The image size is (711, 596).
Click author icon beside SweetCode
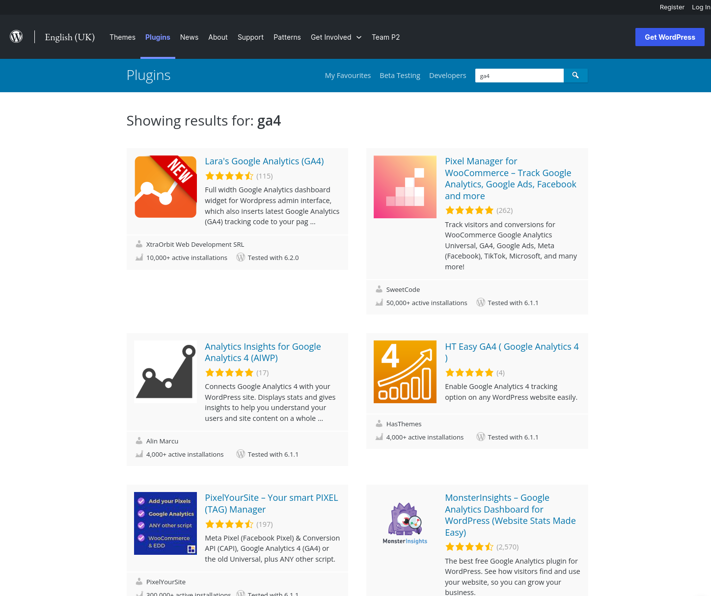[379, 289]
